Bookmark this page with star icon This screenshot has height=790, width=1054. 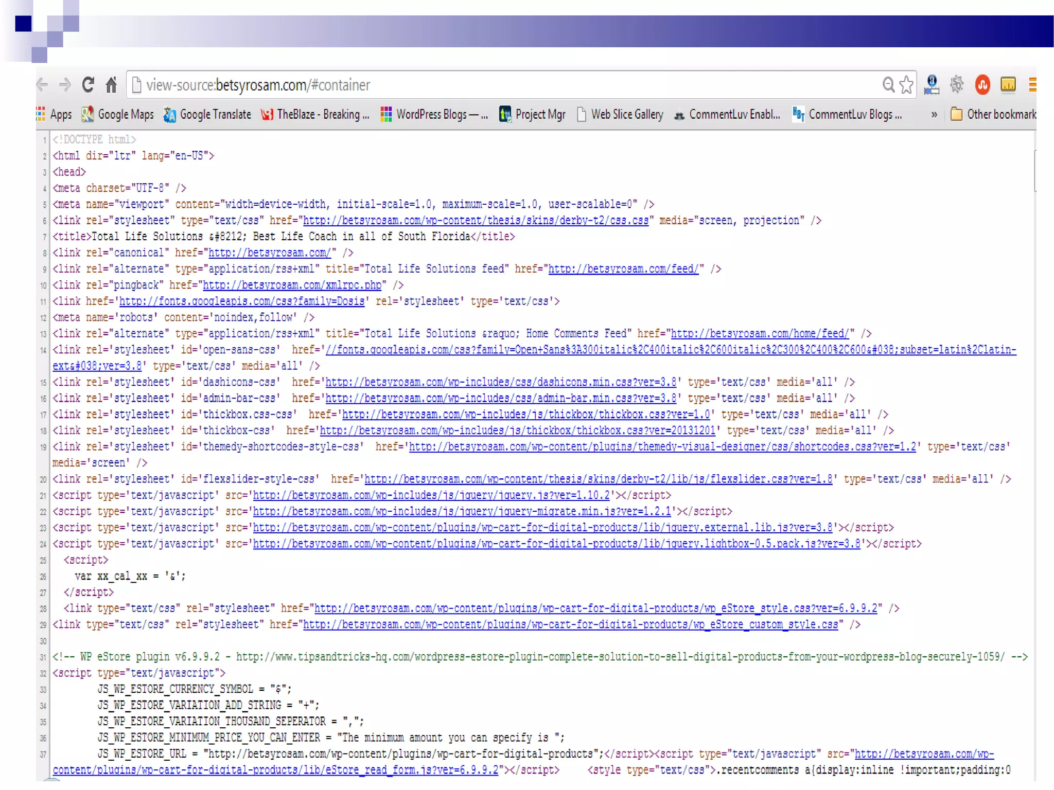pyautogui.click(x=906, y=85)
